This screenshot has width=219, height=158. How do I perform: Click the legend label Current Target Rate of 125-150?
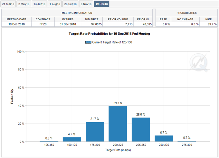(112, 42)
